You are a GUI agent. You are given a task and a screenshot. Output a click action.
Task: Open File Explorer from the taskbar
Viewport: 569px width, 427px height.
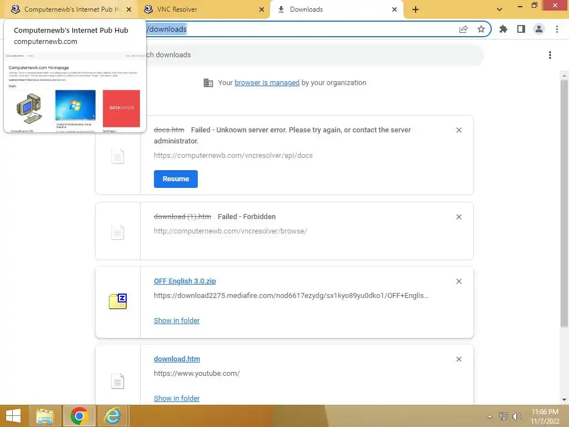coord(45,416)
